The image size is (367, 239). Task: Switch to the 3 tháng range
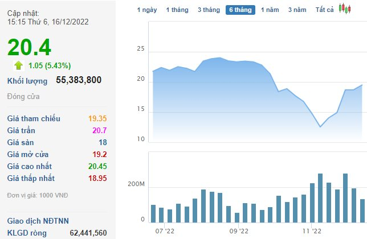pyautogui.click(x=209, y=10)
